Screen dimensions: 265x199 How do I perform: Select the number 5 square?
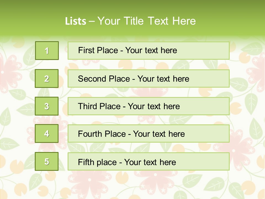pyautogui.click(x=47, y=161)
